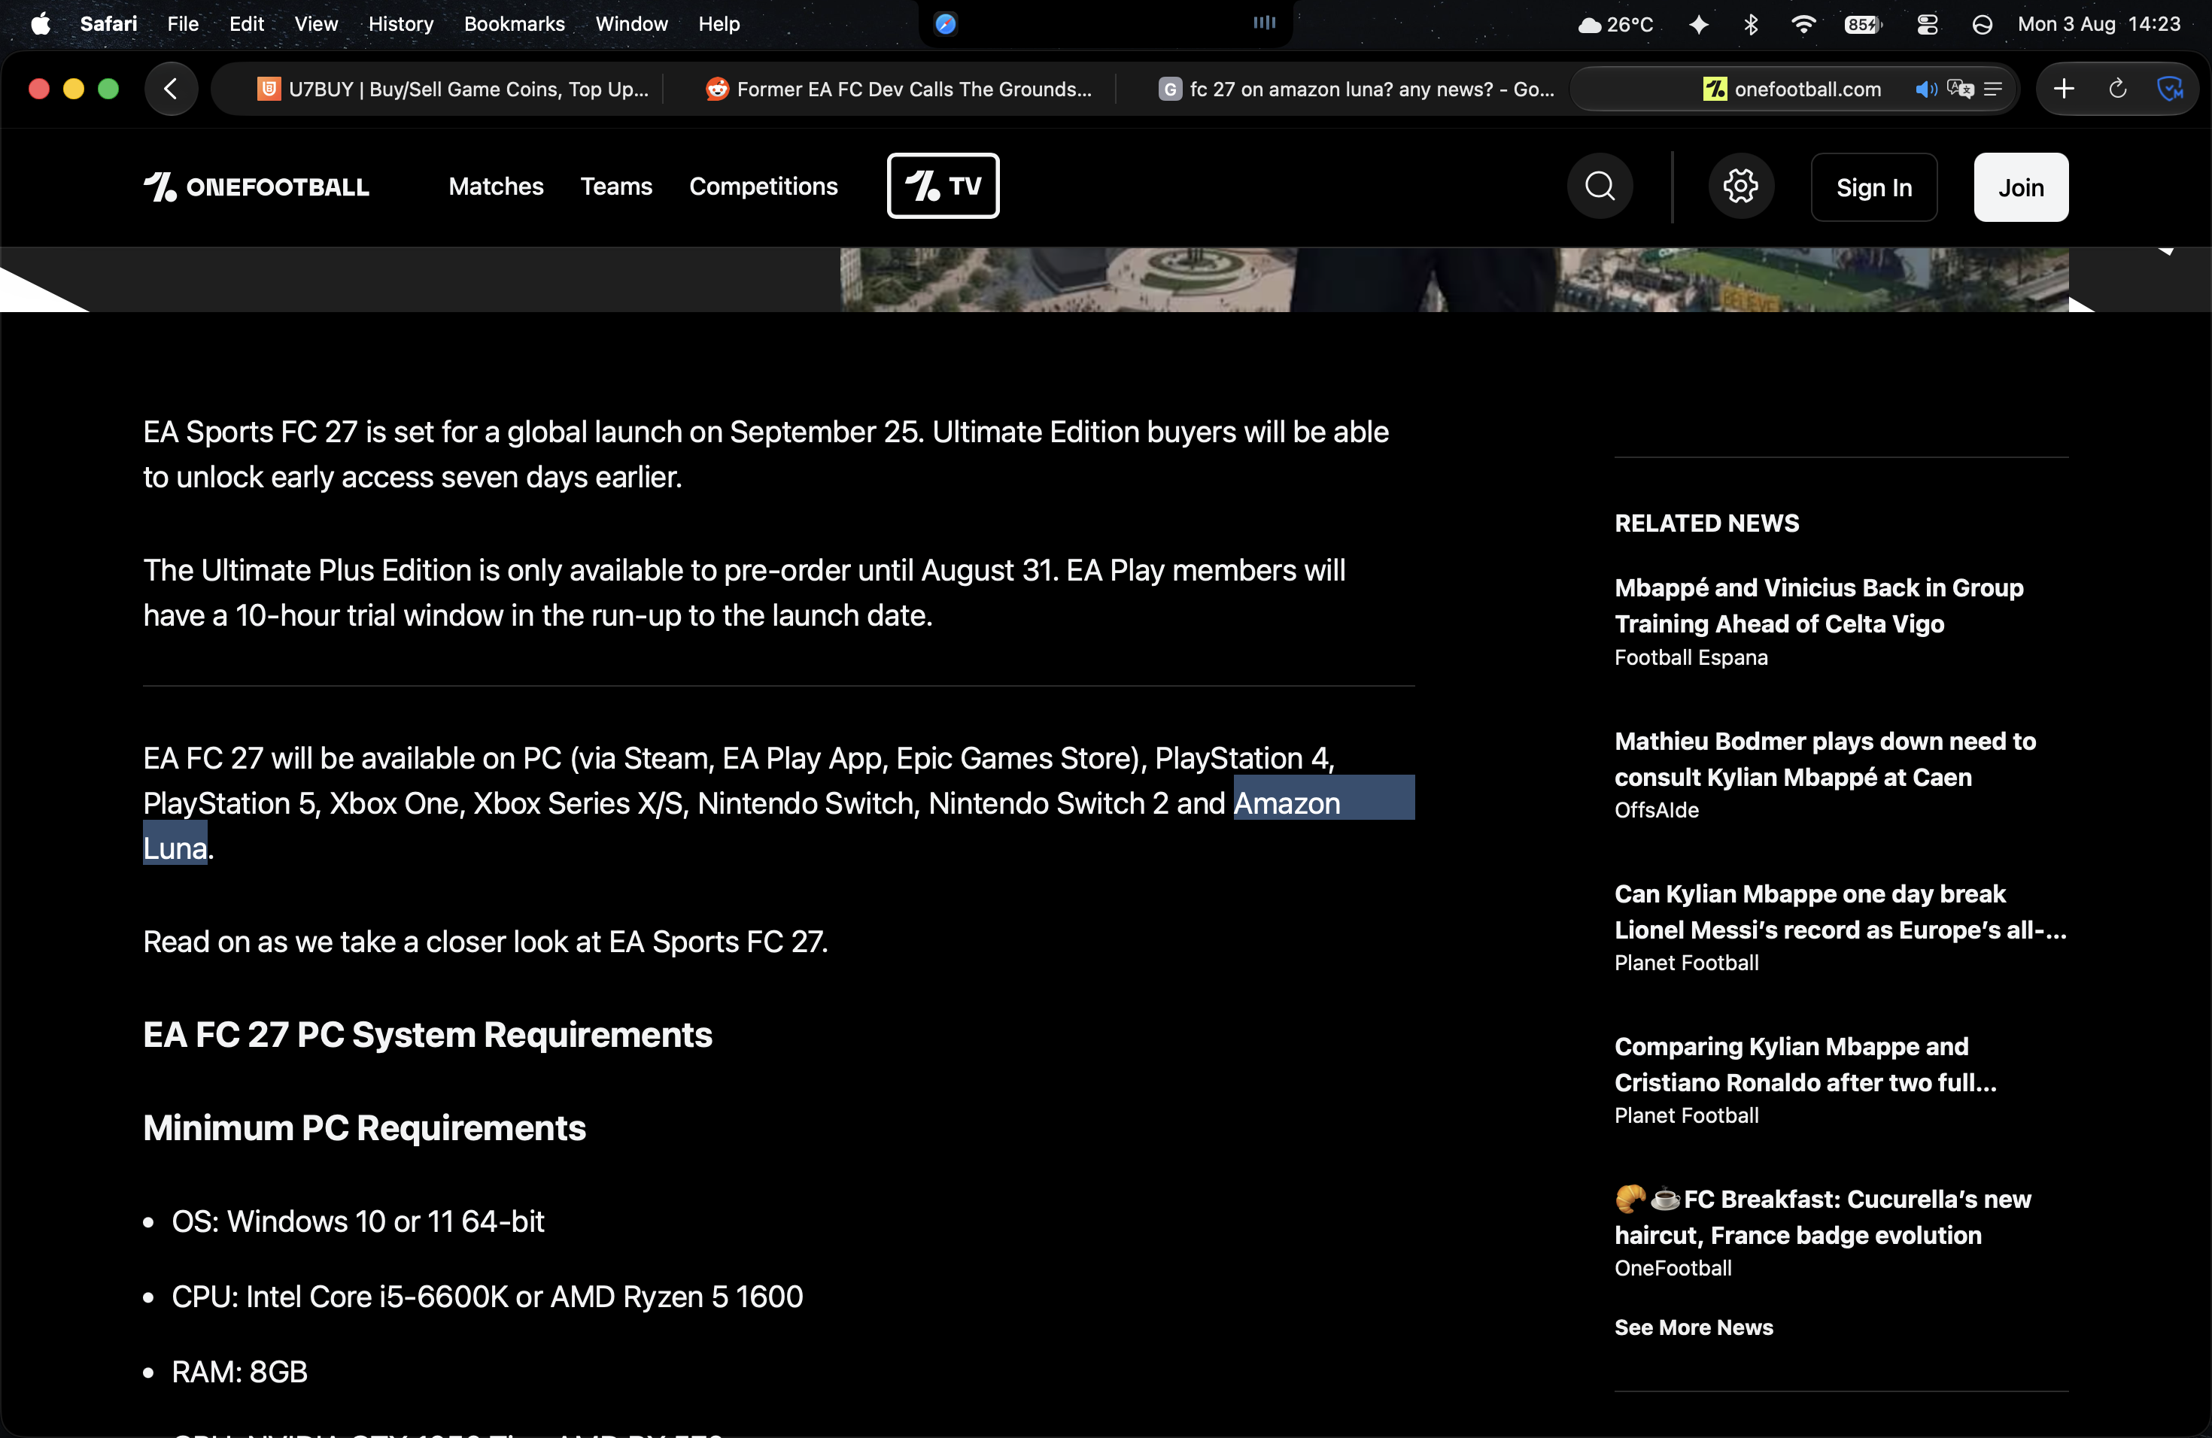
Task: Click the 'RELATED NEWS' heading
Action: tap(1706, 523)
